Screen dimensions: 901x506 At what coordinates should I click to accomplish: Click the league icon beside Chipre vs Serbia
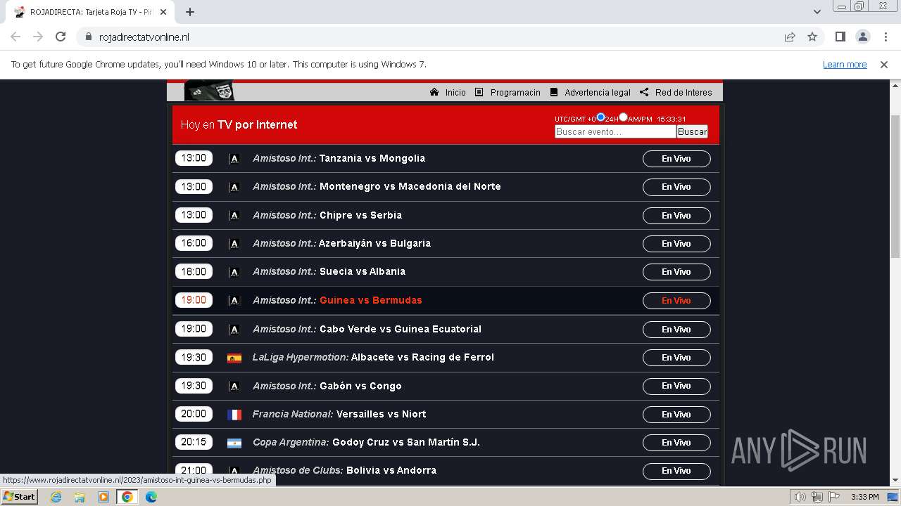pos(234,216)
